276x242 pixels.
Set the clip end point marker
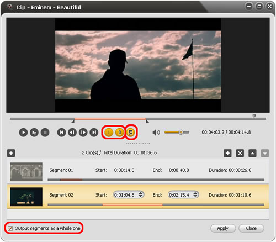[x=119, y=133]
